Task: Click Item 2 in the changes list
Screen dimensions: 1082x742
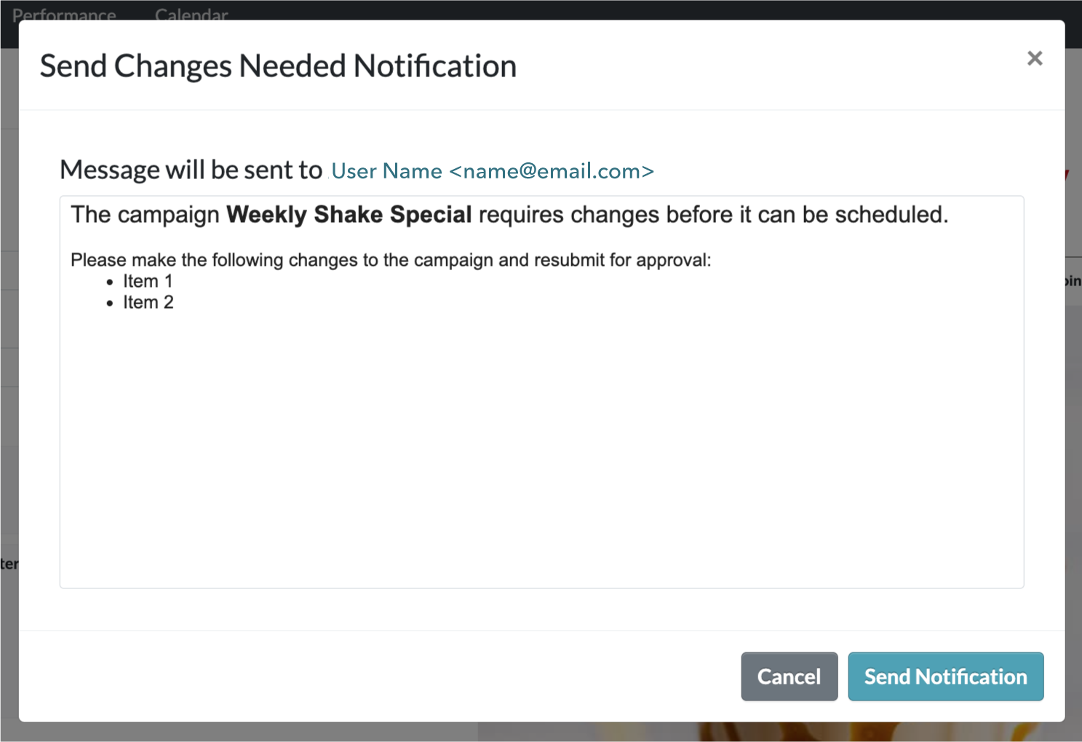Action: 148,302
